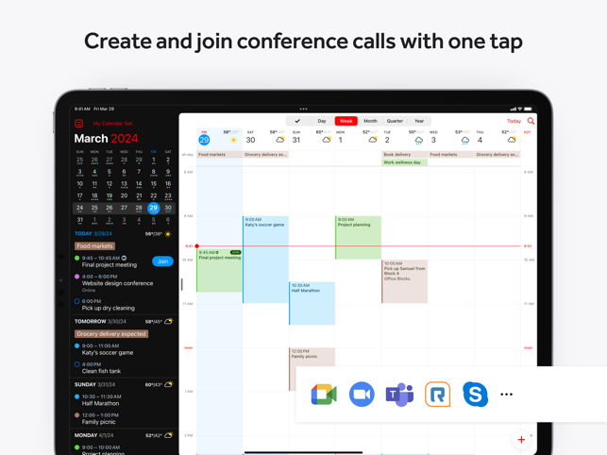This screenshot has height=455, width=607.
Task: Start a Microsoft Teams call
Action: (x=399, y=395)
